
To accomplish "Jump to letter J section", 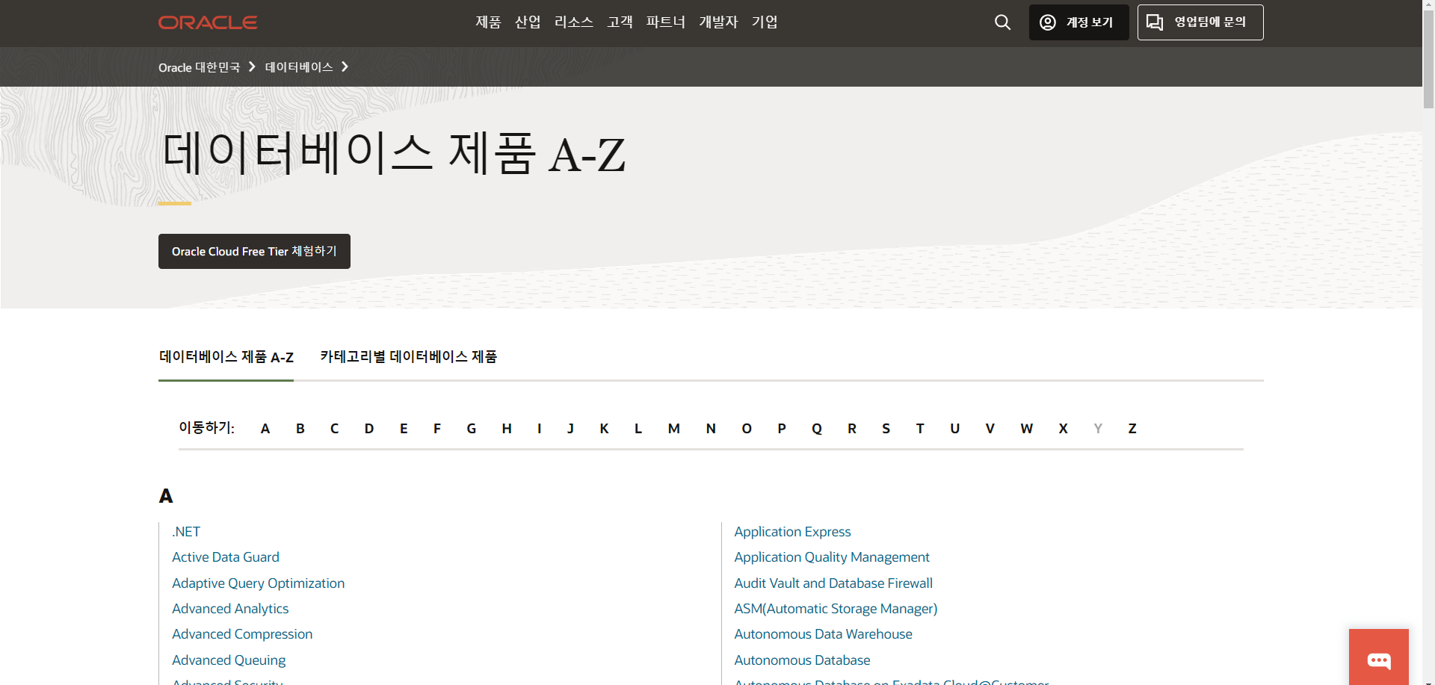I will 570,428.
